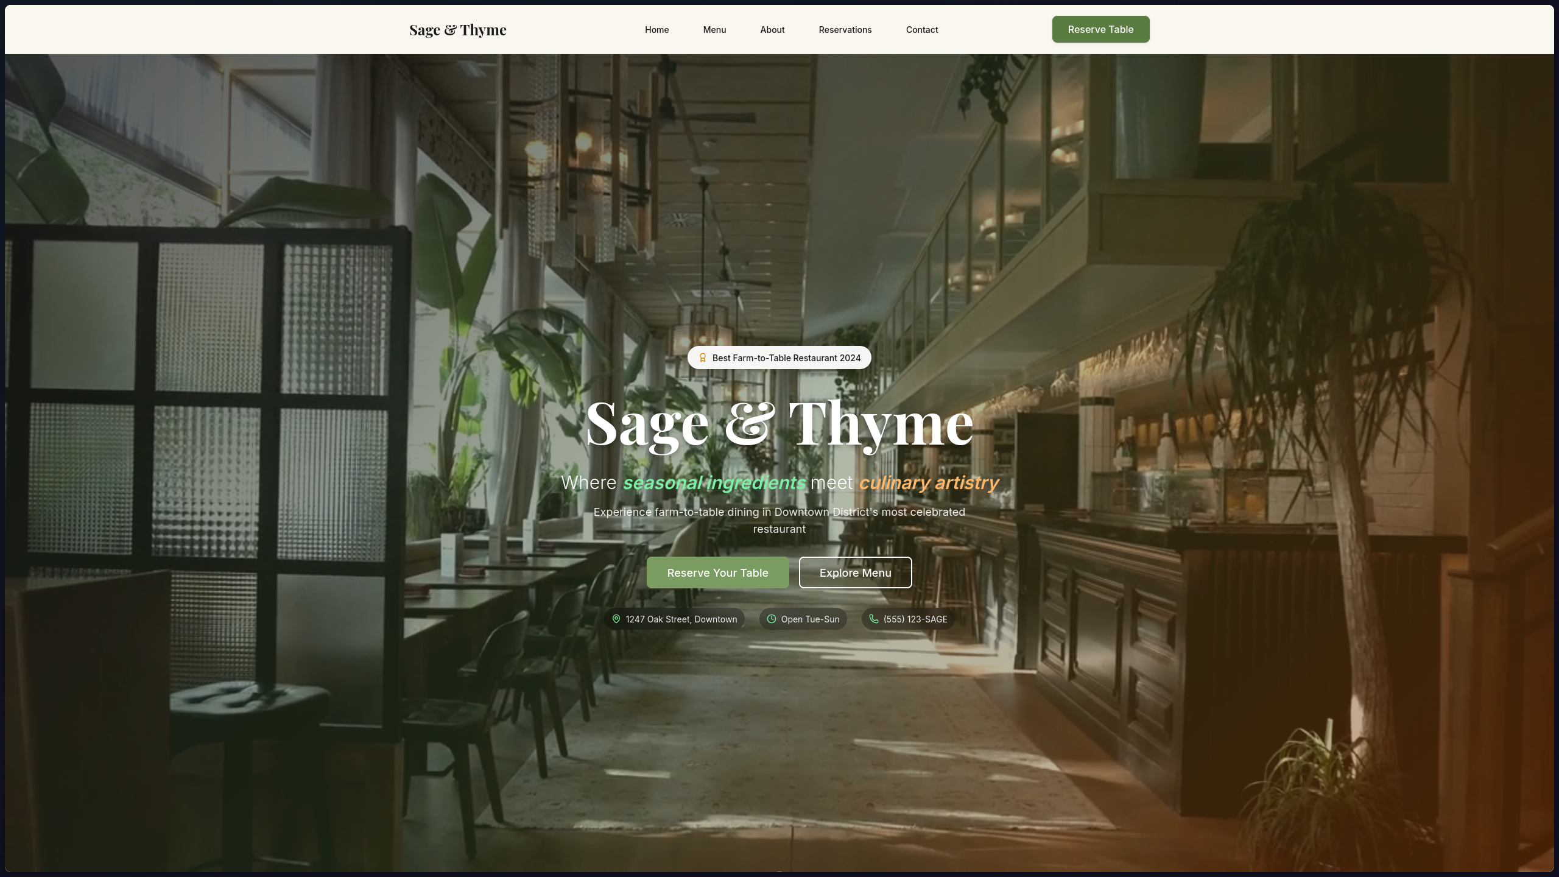Click the award ribbon icon in badge
1559x877 pixels.
(702, 358)
